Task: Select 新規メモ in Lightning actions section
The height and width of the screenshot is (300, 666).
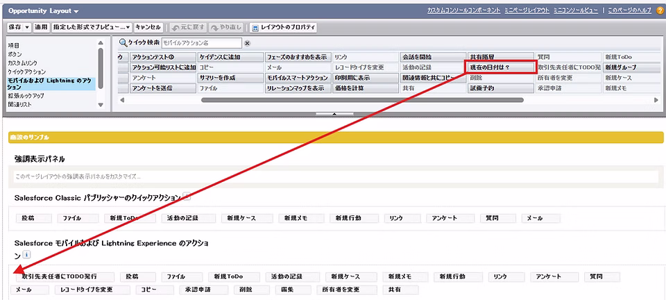Action: click(x=405, y=276)
